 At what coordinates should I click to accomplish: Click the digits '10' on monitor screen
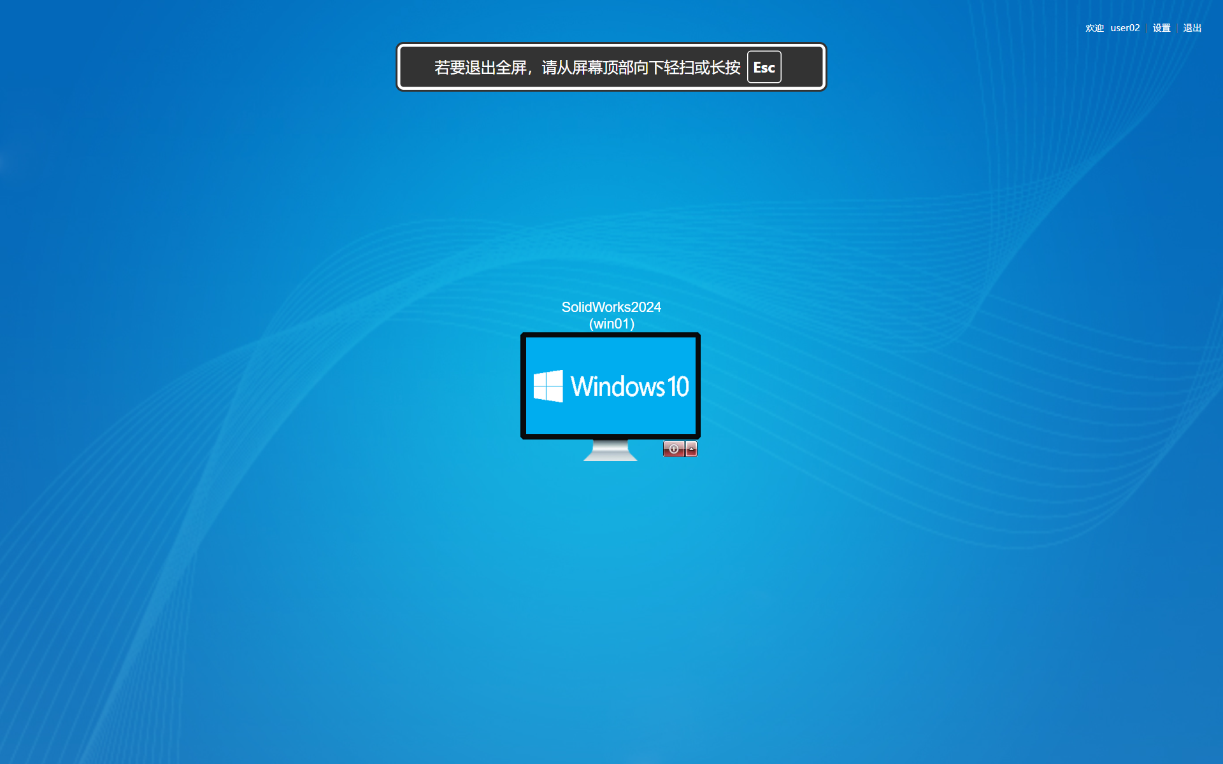click(x=678, y=386)
